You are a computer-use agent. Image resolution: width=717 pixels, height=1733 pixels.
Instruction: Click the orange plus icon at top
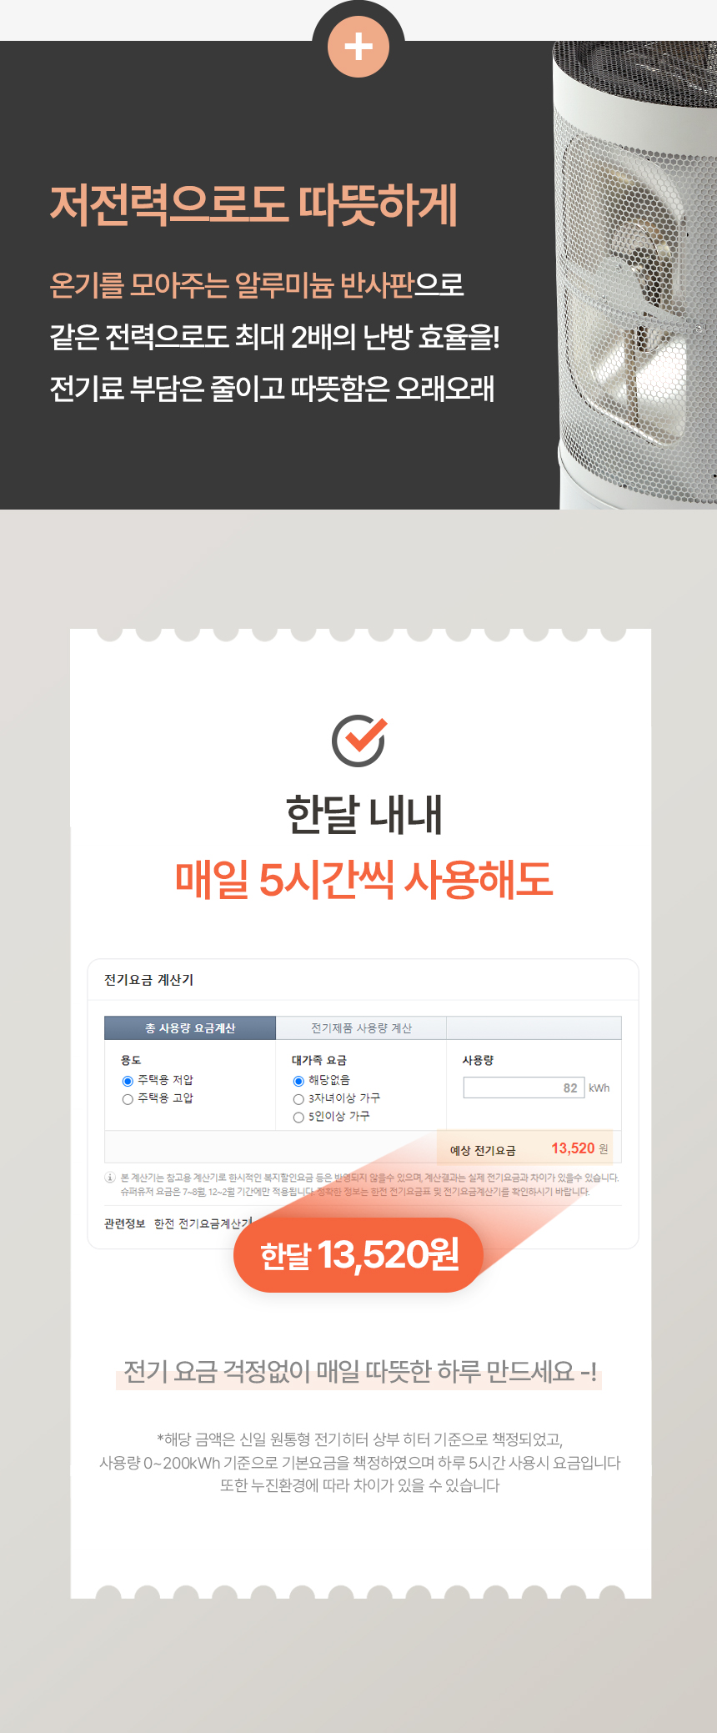[358, 47]
